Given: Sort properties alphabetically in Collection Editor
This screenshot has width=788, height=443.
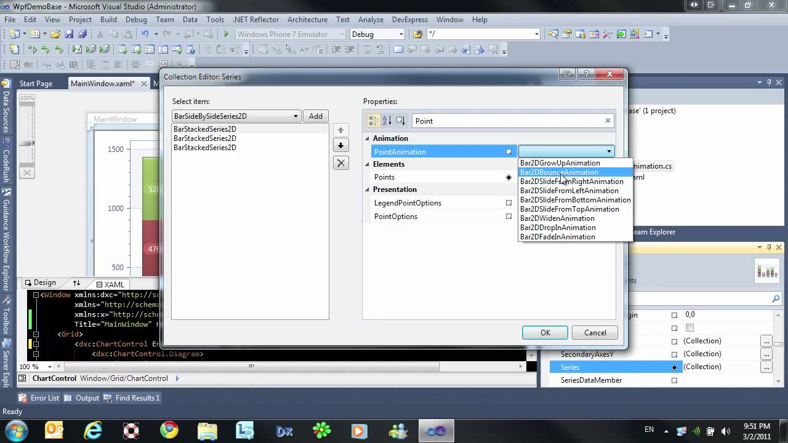Looking at the screenshot, I should point(387,121).
